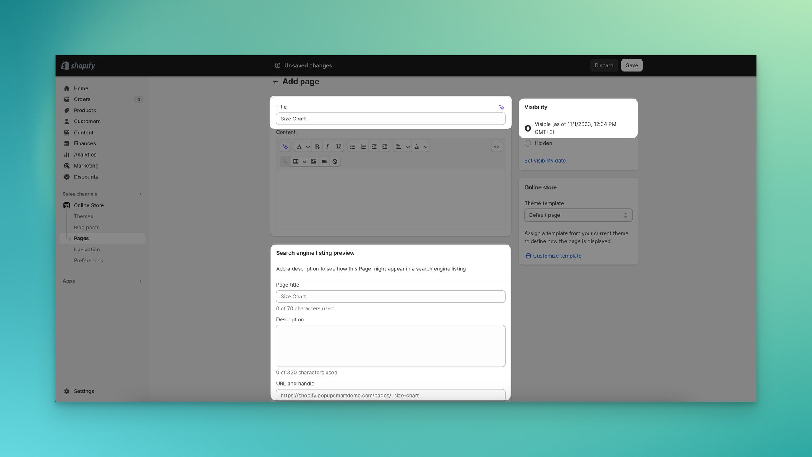Click the source code HTML view icon
The width and height of the screenshot is (812, 457).
pyautogui.click(x=496, y=147)
